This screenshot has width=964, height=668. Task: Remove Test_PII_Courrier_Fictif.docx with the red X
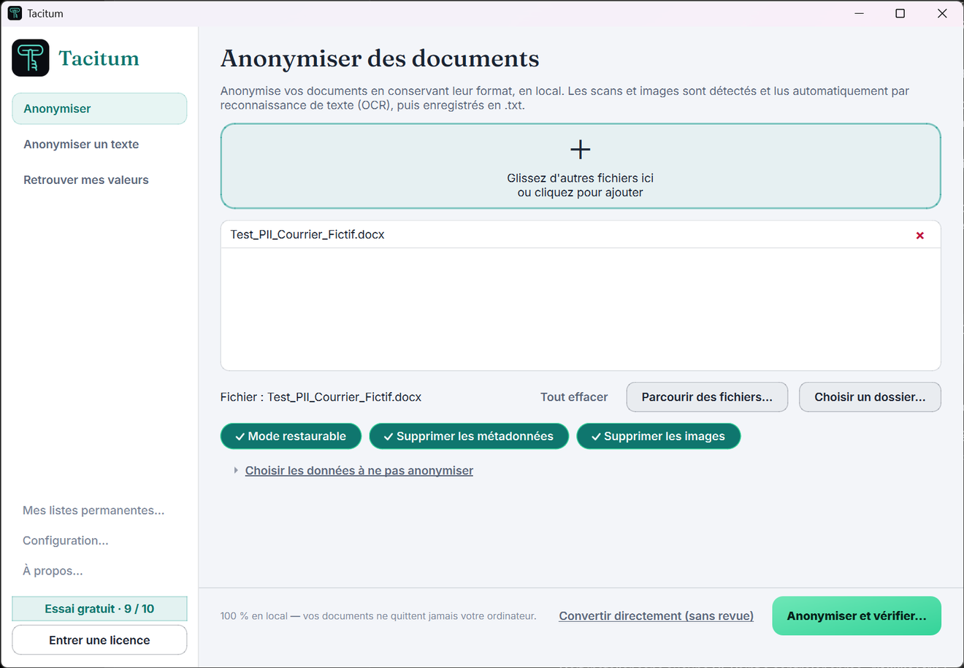920,235
